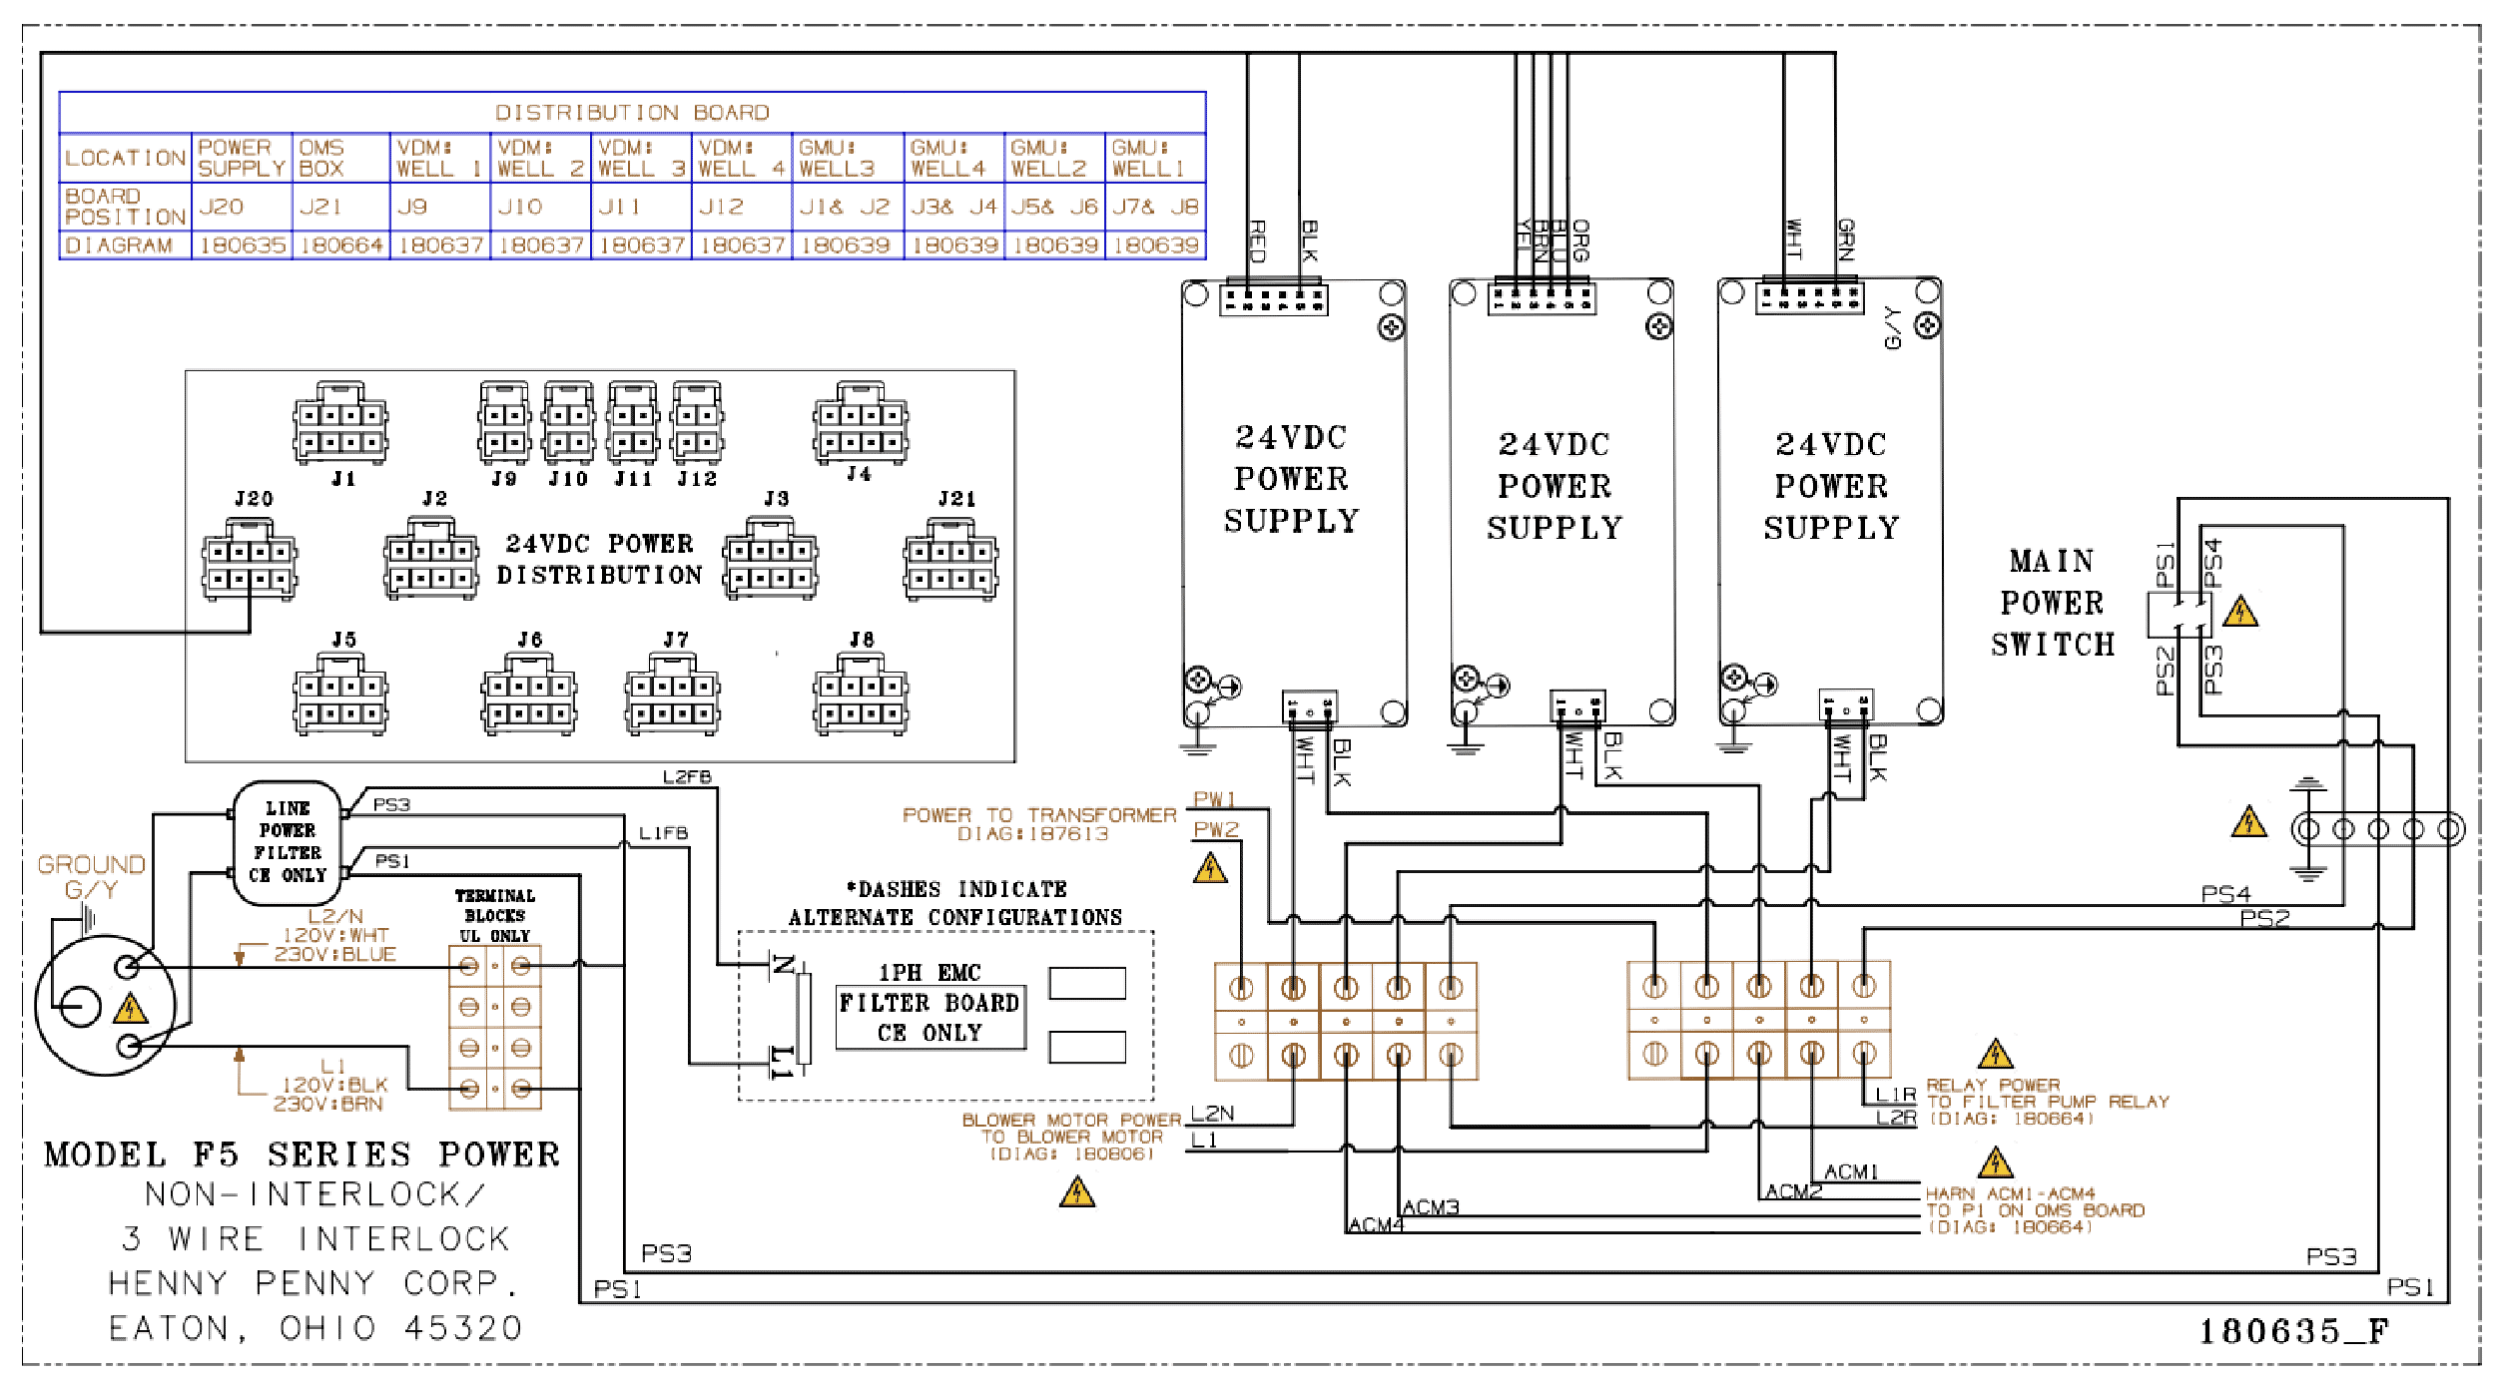Click the three-prong power plug symbol

point(105,1005)
